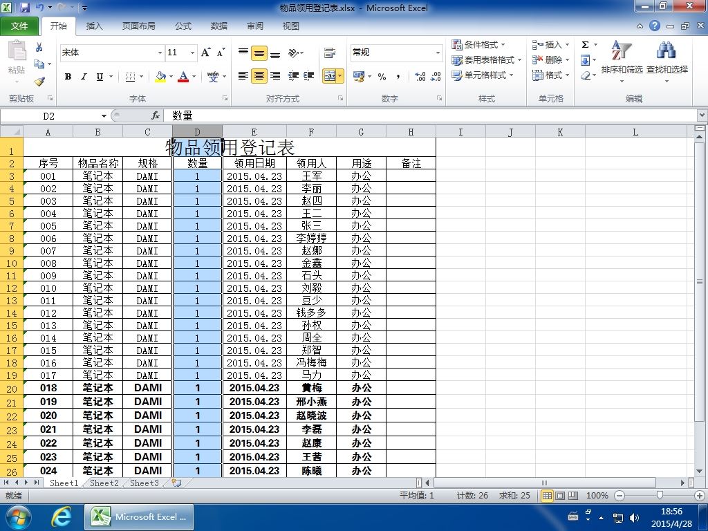Click the vertical scrollbar thumb
This screenshot has width=708, height=531.
click(700, 282)
